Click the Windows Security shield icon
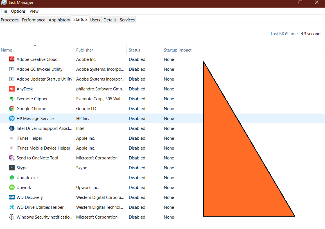Screen dimensions: 325x229 (x=12, y=217)
